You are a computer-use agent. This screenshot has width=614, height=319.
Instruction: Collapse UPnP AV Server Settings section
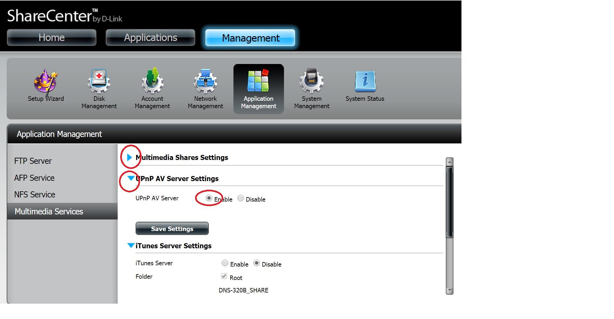(x=131, y=178)
